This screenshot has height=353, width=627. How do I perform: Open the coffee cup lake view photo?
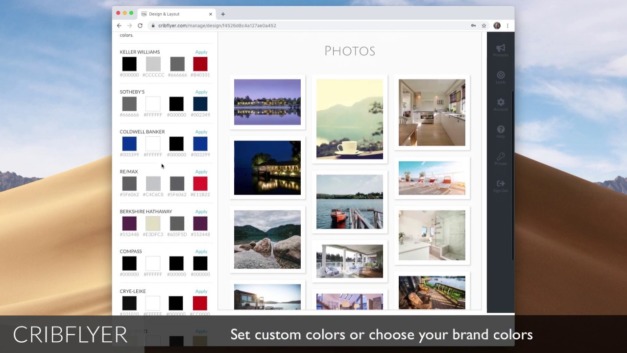pyautogui.click(x=350, y=119)
